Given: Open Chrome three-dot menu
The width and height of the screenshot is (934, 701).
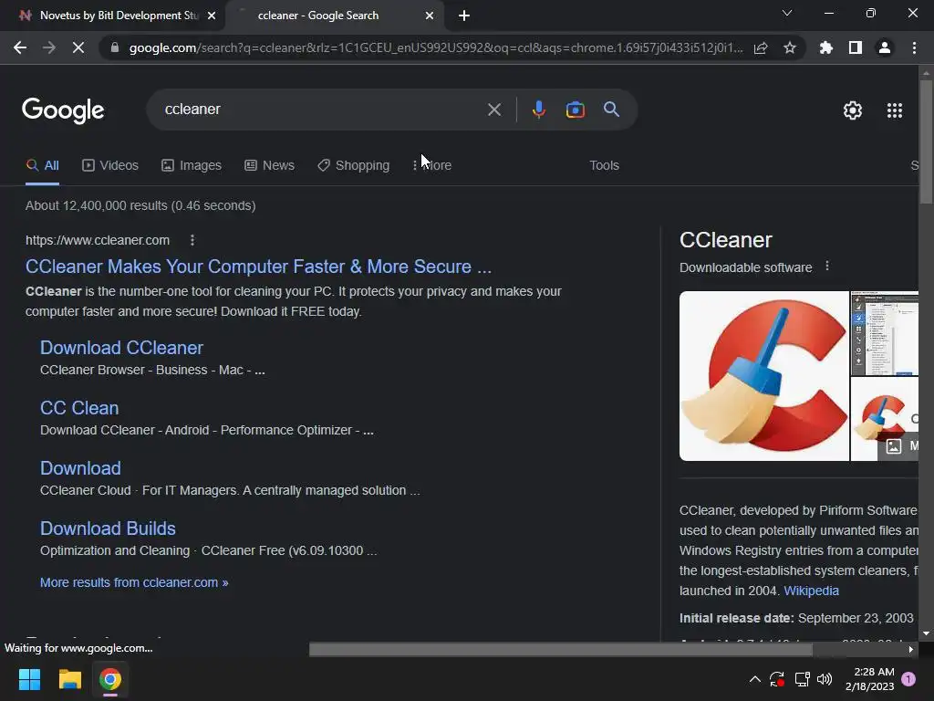Looking at the screenshot, I should pyautogui.click(x=914, y=47).
